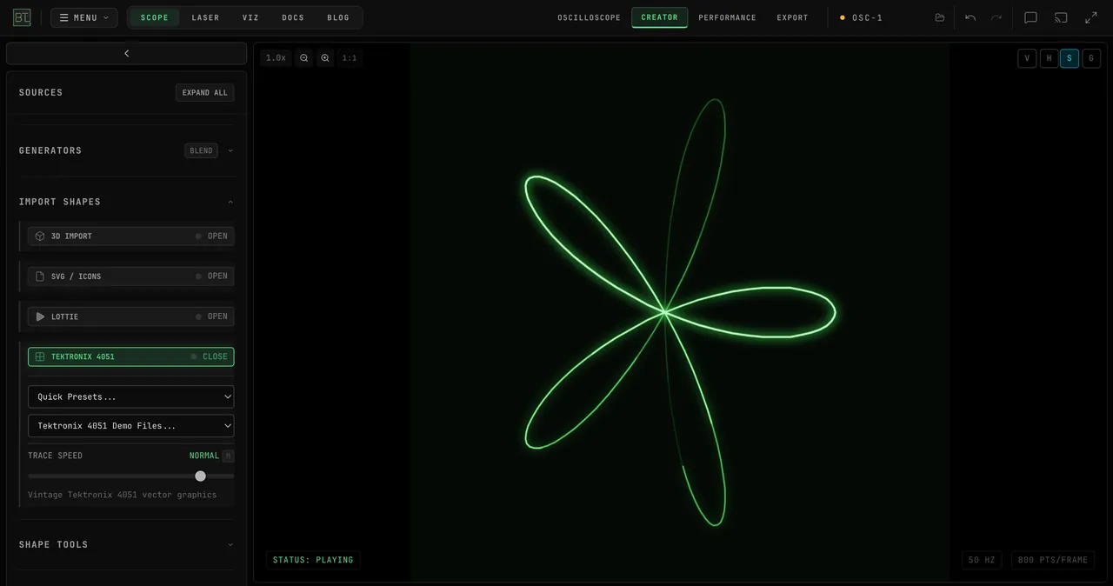
Task: Click the EXPAND ALL button
Action: 205,93
